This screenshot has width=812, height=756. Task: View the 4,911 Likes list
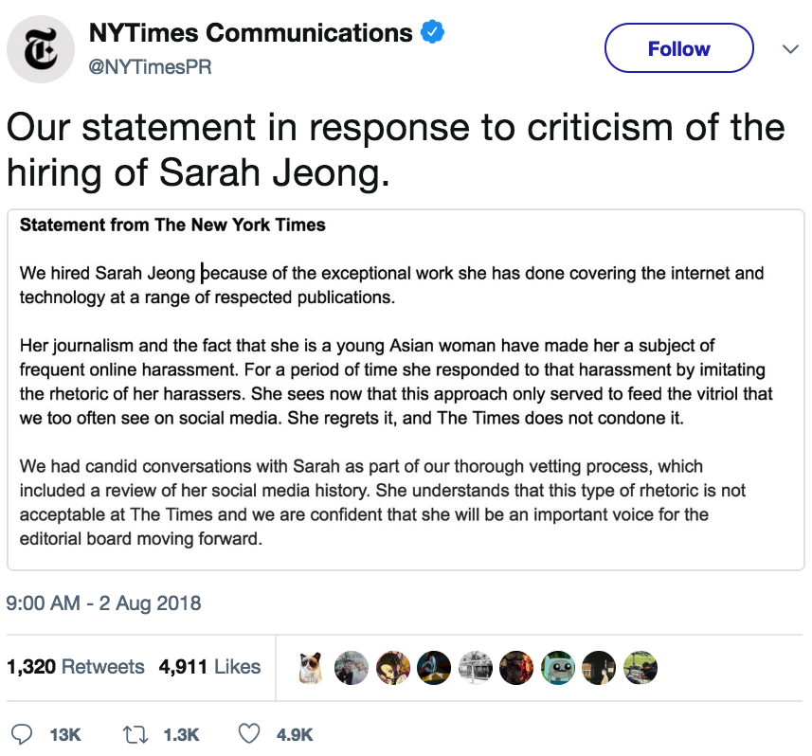209,666
